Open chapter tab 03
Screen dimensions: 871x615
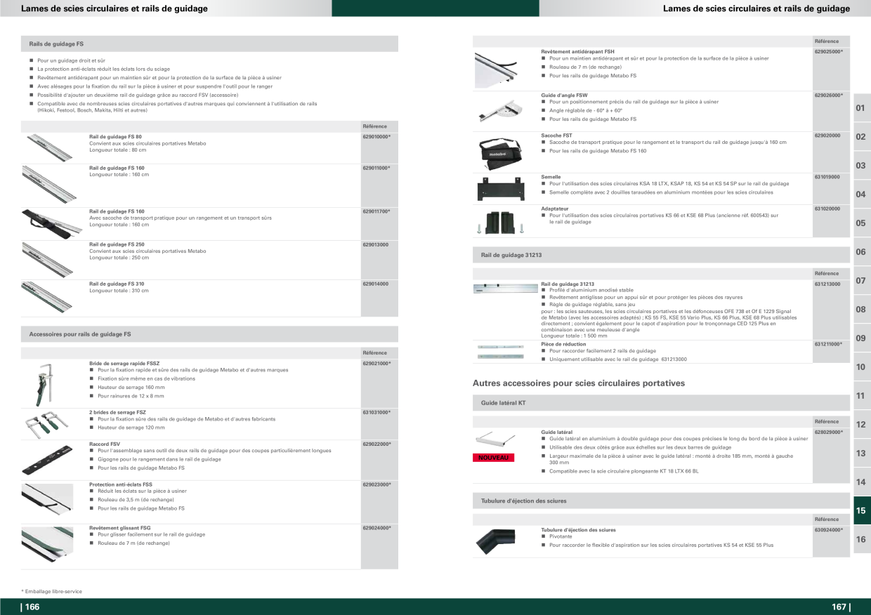click(862, 166)
